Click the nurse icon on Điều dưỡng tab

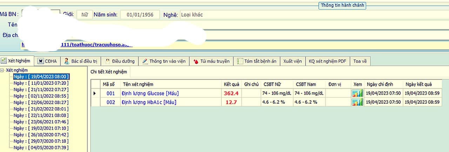click(x=108, y=61)
